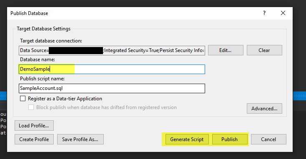Cancel the Publish Database dialog
This screenshot has height=159, width=306.
pyautogui.click(x=268, y=139)
